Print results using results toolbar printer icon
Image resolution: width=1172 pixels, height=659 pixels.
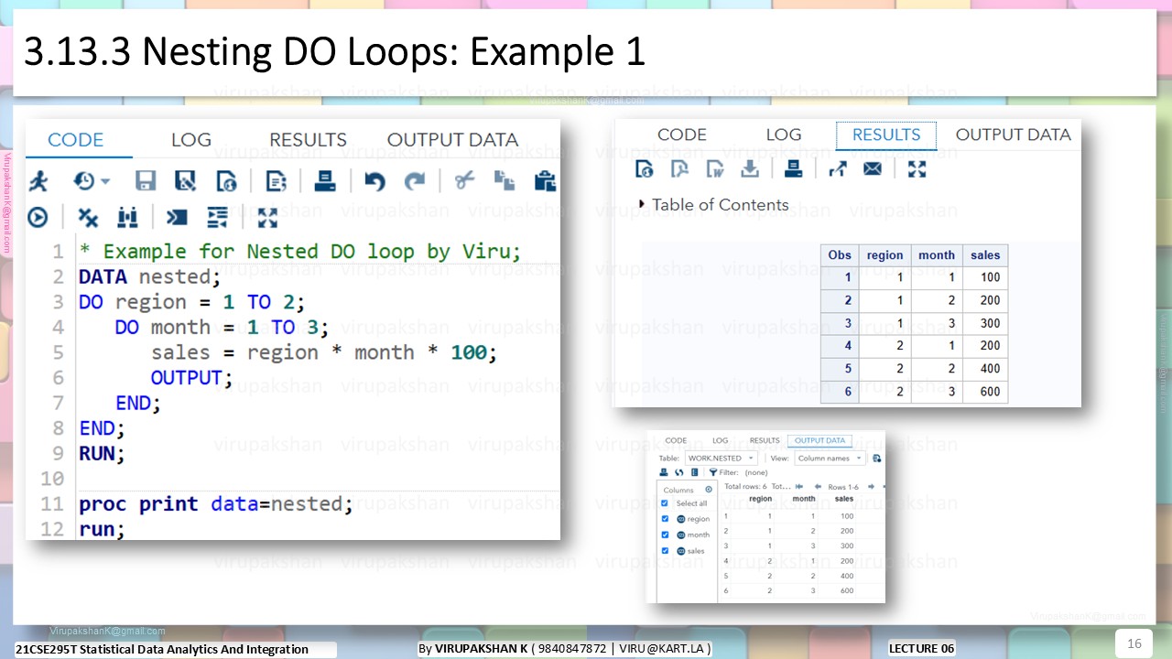tap(794, 168)
